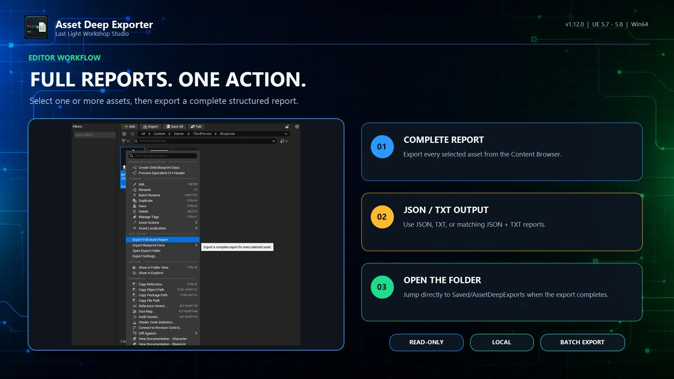This screenshot has height=379, width=674.
Task: Click the Batch Rename star icon
Action: pos(134,195)
